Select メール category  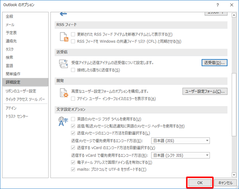(25, 24)
